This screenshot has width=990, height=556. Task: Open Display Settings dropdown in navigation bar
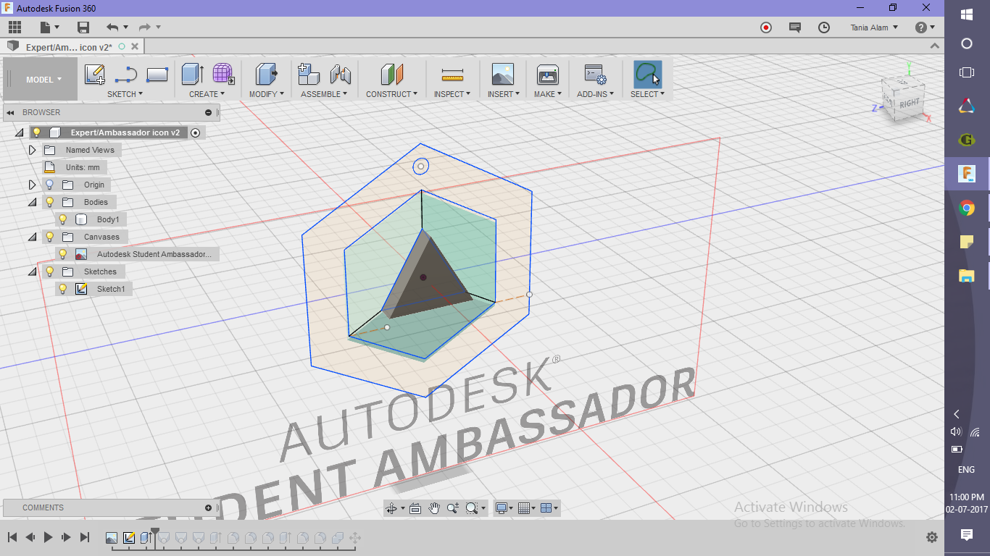504,508
